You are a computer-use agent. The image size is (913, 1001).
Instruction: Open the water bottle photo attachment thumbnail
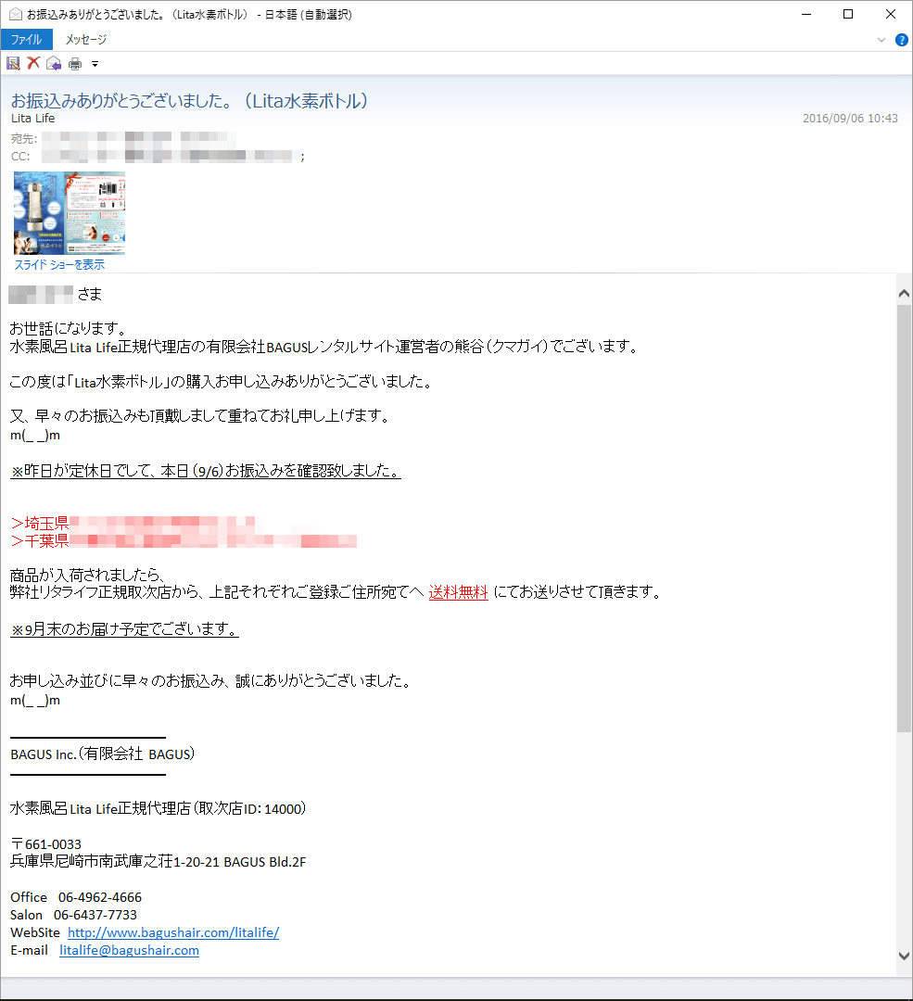coord(39,212)
